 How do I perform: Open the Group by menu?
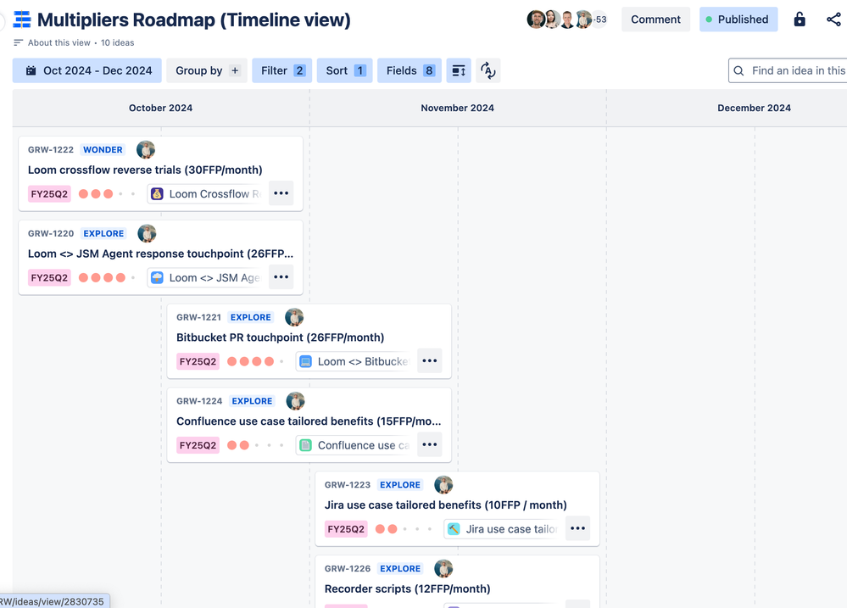point(207,70)
